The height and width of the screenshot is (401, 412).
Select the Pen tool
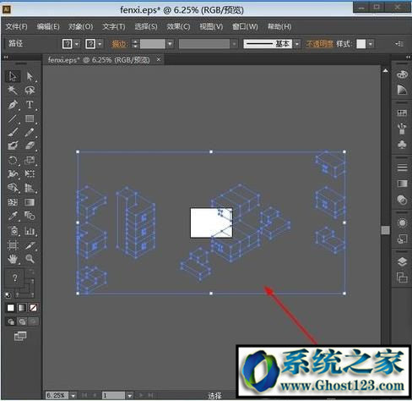13,105
